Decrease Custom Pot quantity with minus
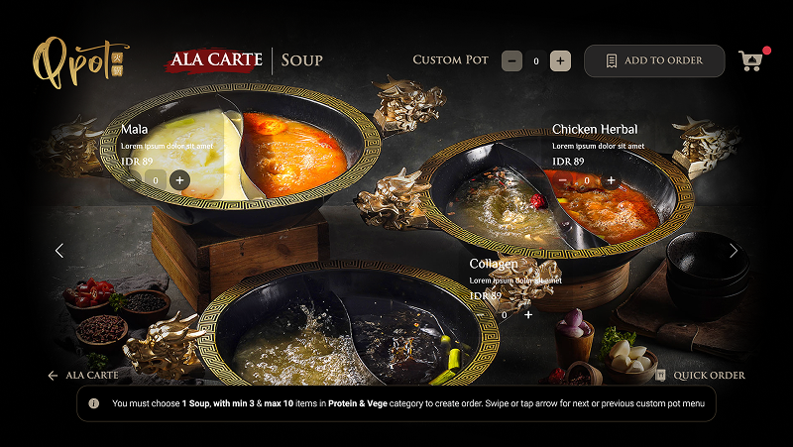Image resolution: width=793 pixels, height=447 pixels. [511, 61]
